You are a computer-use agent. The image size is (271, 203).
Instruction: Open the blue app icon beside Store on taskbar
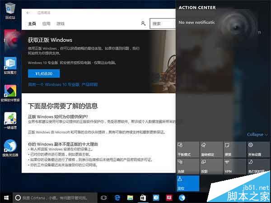156,198
